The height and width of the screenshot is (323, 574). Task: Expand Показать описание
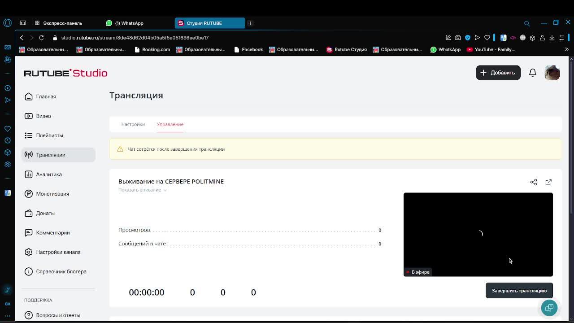[x=143, y=190]
